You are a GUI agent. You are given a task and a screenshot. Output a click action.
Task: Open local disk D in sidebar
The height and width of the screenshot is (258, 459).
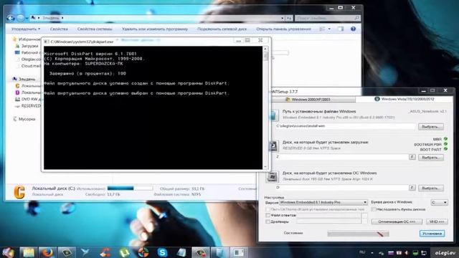click(x=29, y=92)
